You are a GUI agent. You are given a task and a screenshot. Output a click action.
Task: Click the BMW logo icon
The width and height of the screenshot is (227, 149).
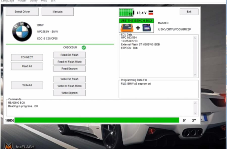pos(22,31)
